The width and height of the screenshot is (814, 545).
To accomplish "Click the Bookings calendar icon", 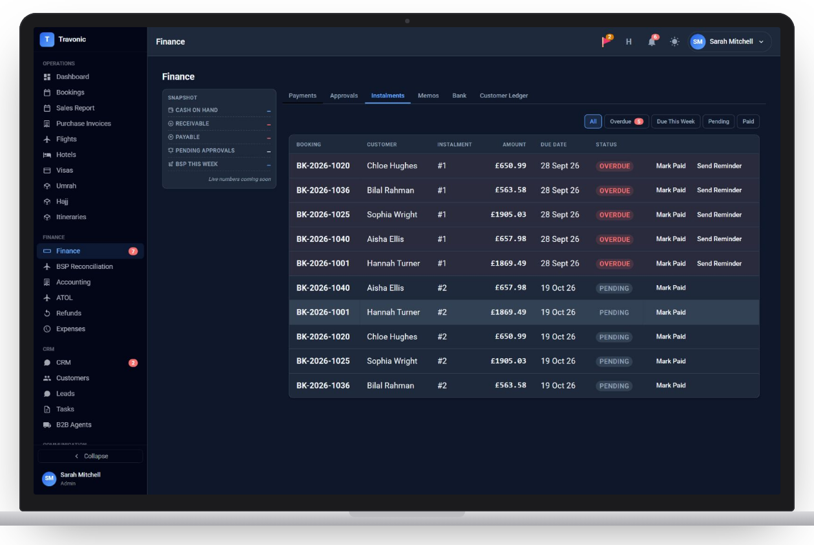I will click(47, 92).
